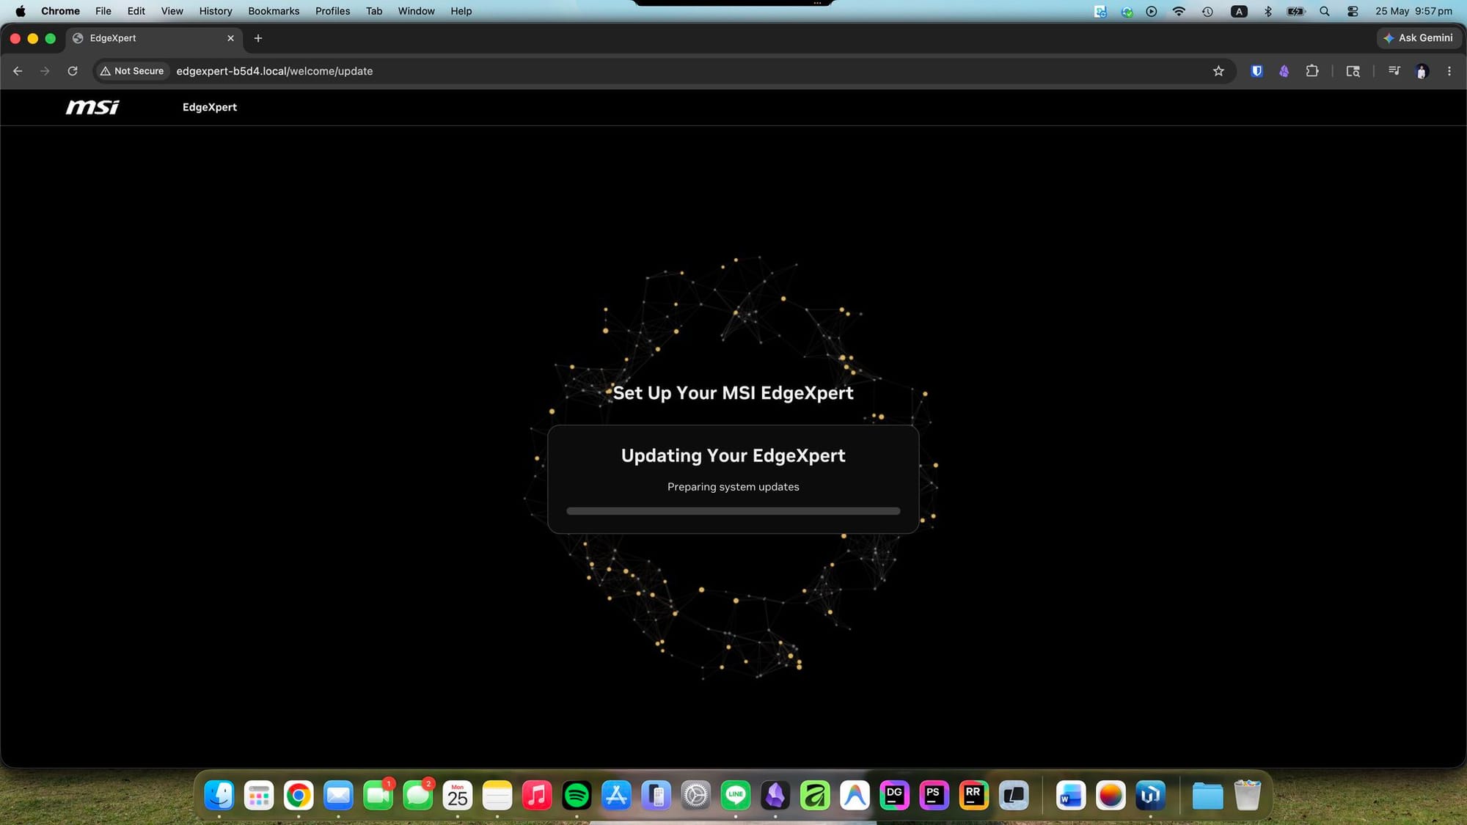This screenshot has height=825, width=1467.
Task: Click the update progress bar
Action: click(x=733, y=511)
